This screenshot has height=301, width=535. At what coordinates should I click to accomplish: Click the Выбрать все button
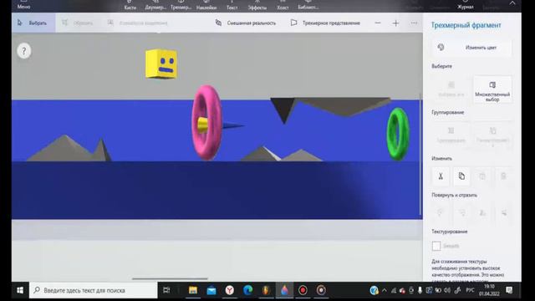click(x=451, y=89)
